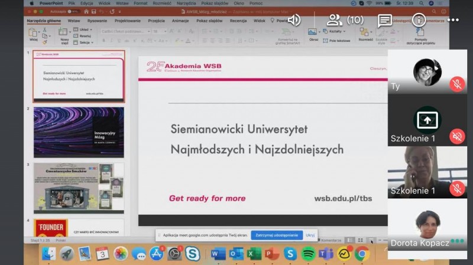Select slide 3 thumbnail Cmentarzysko Smaków

(x=79, y=188)
